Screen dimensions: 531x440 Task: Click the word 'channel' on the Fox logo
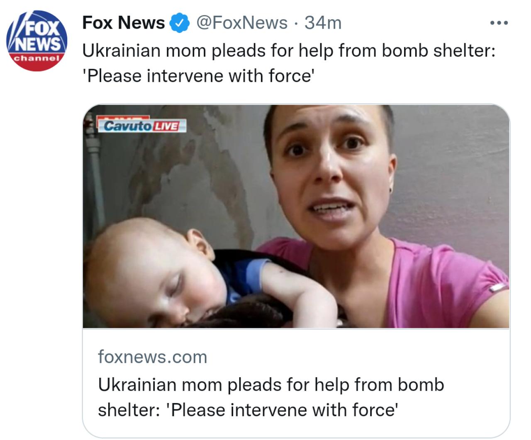click(x=36, y=58)
